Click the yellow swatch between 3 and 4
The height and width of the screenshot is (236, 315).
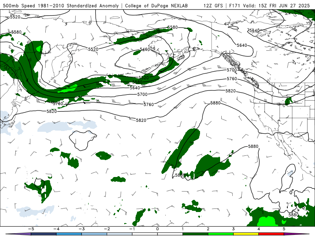pyautogui.click(x=246, y=234)
